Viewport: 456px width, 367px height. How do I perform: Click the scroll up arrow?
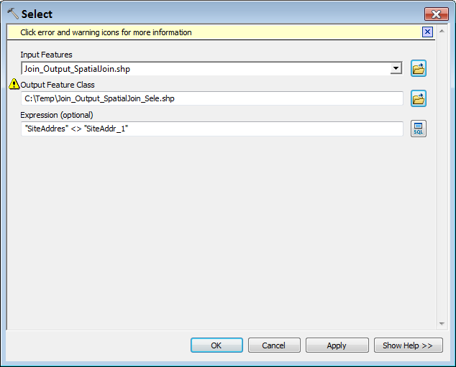pos(442,31)
